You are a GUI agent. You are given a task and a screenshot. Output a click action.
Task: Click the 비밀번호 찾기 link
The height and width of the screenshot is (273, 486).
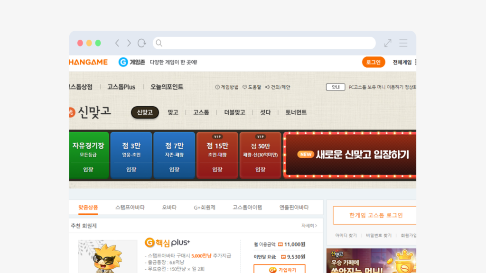pyautogui.click(x=378, y=236)
